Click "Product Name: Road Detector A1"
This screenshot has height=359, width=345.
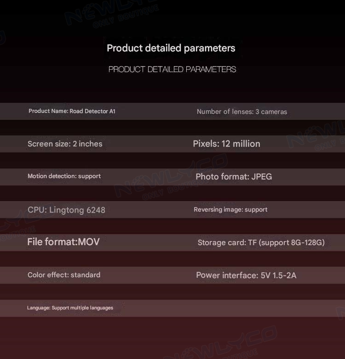pyautogui.click(x=72, y=111)
